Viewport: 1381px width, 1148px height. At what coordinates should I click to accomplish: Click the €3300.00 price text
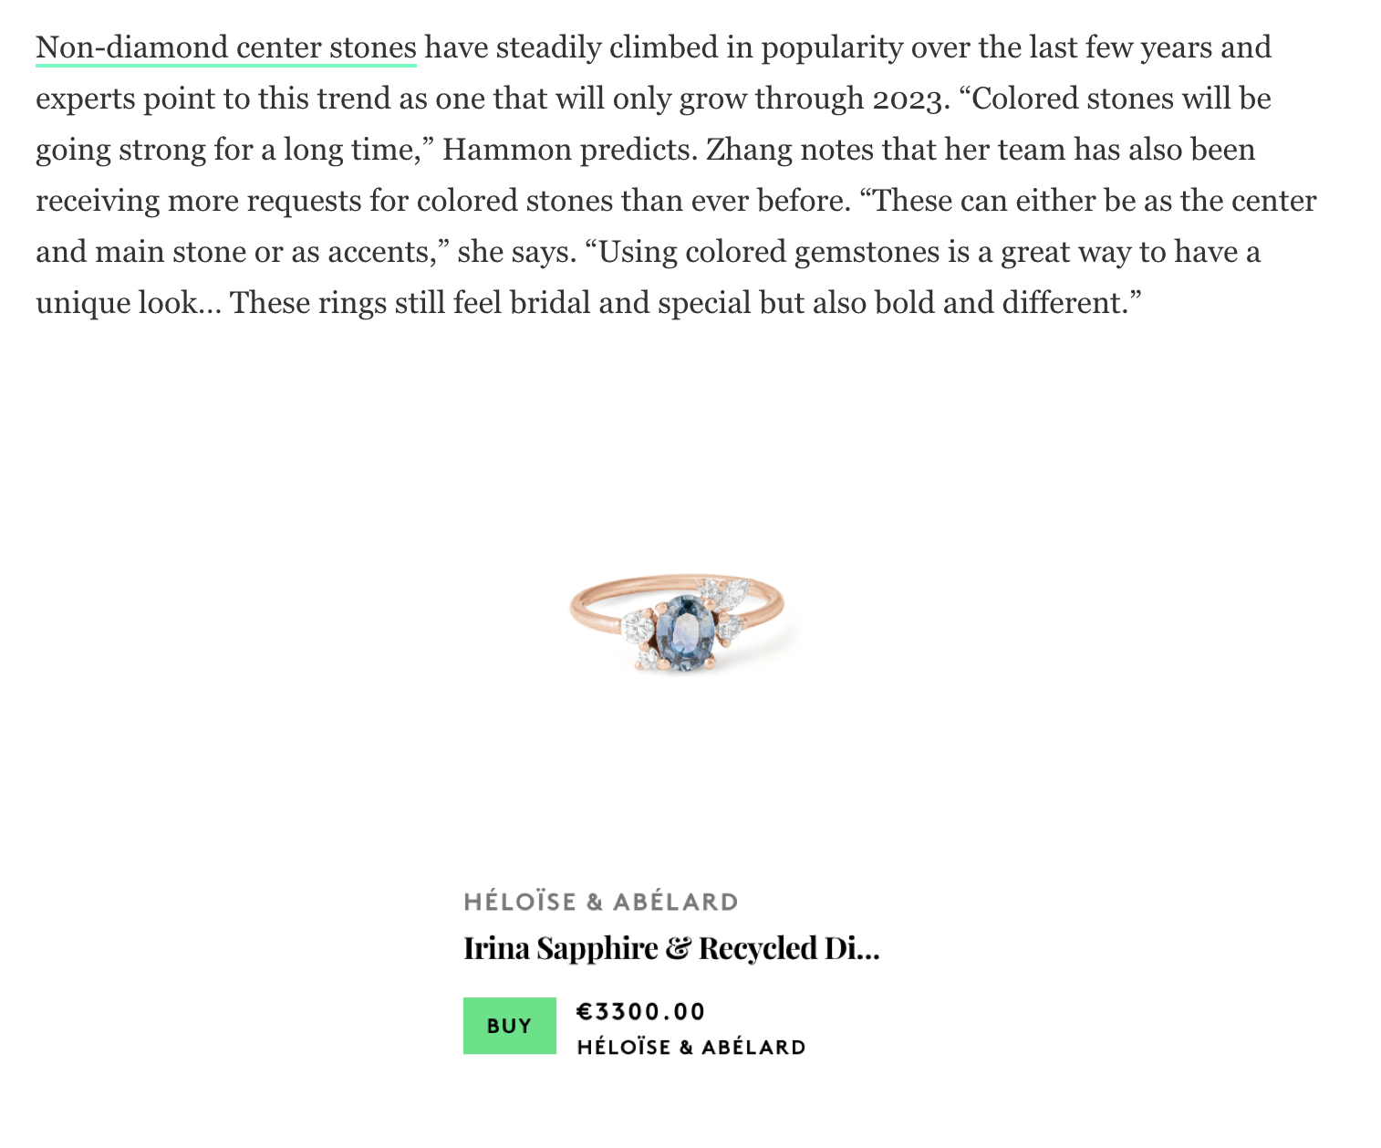pyautogui.click(x=641, y=1011)
